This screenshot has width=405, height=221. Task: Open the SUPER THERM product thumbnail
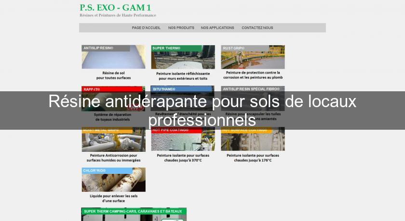pos(183,57)
